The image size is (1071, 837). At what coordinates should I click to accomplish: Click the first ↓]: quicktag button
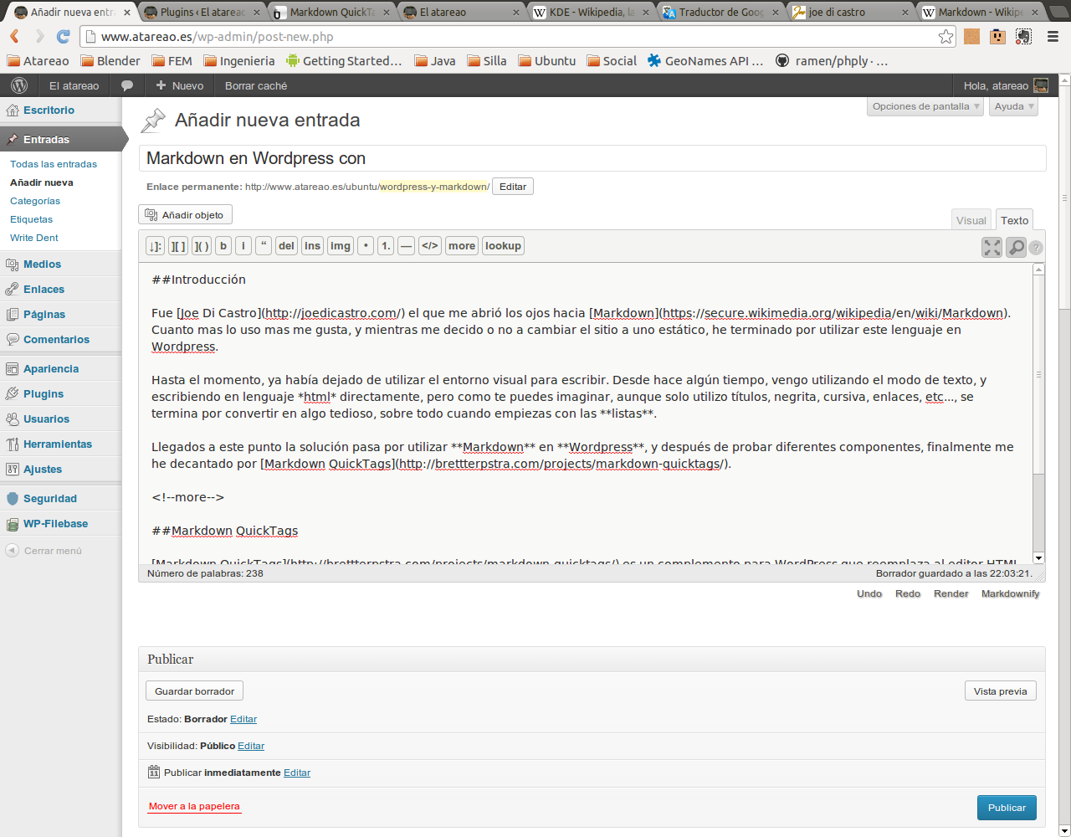[155, 246]
